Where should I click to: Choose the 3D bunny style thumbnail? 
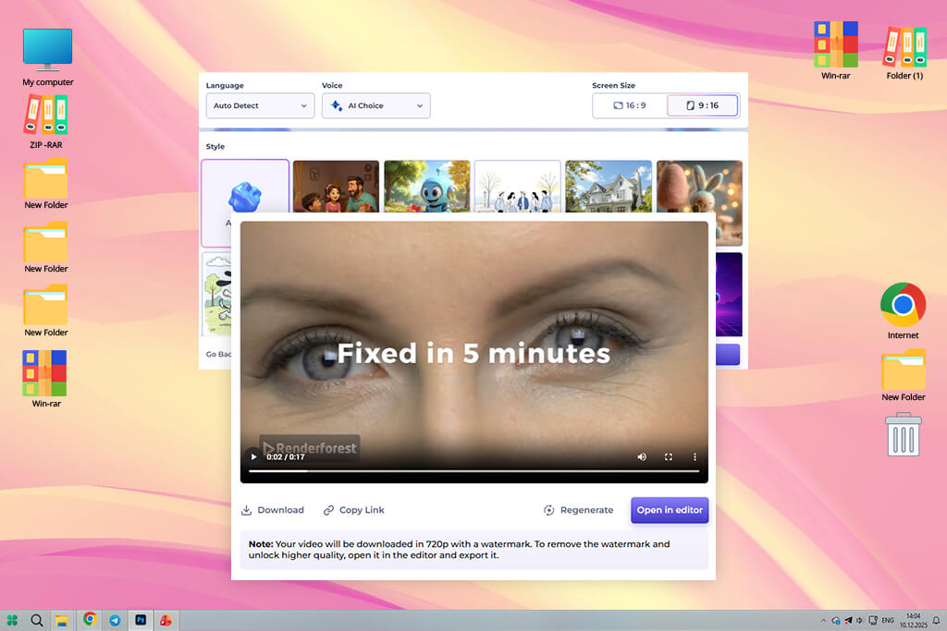[699, 187]
